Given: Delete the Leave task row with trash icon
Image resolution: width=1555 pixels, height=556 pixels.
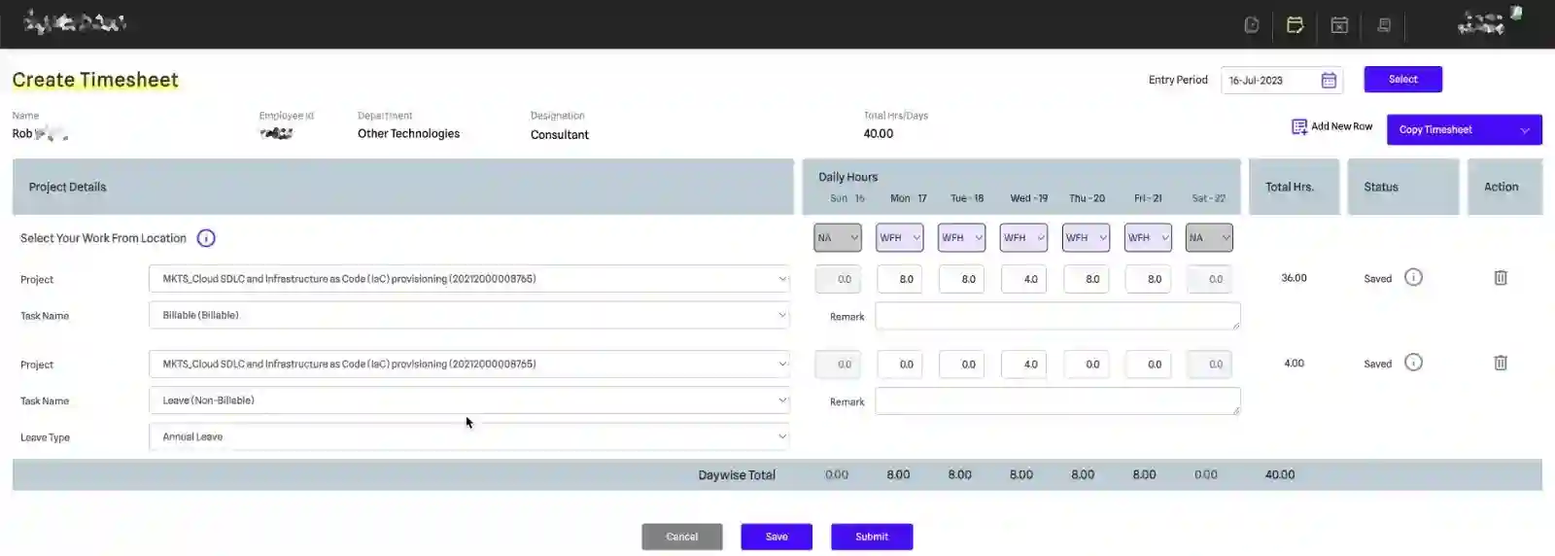Looking at the screenshot, I should [x=1501, y=364].
